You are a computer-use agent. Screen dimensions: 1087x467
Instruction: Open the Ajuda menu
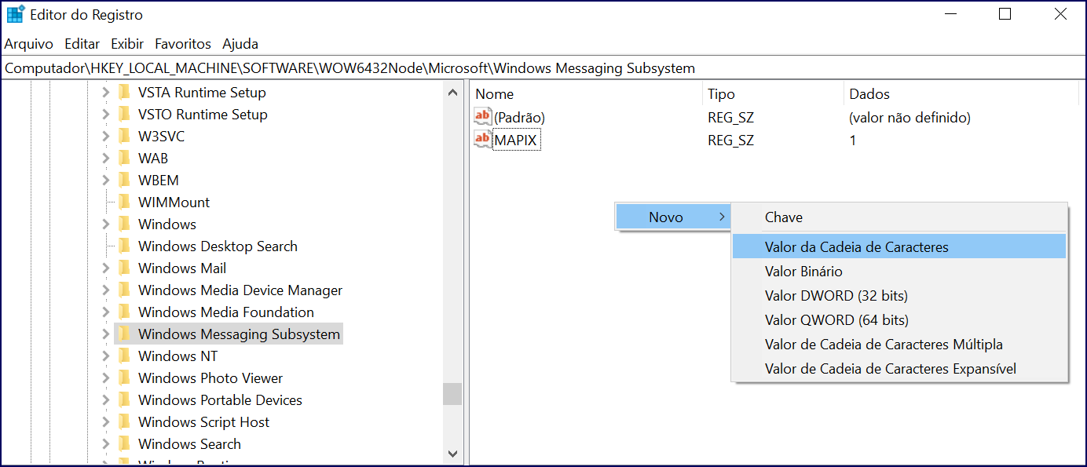(240, 44)
